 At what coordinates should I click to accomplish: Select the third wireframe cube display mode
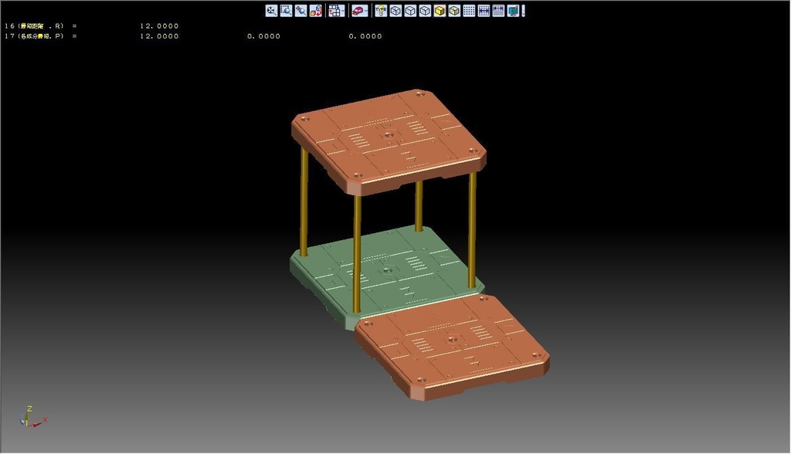click(x=425, y=11)
